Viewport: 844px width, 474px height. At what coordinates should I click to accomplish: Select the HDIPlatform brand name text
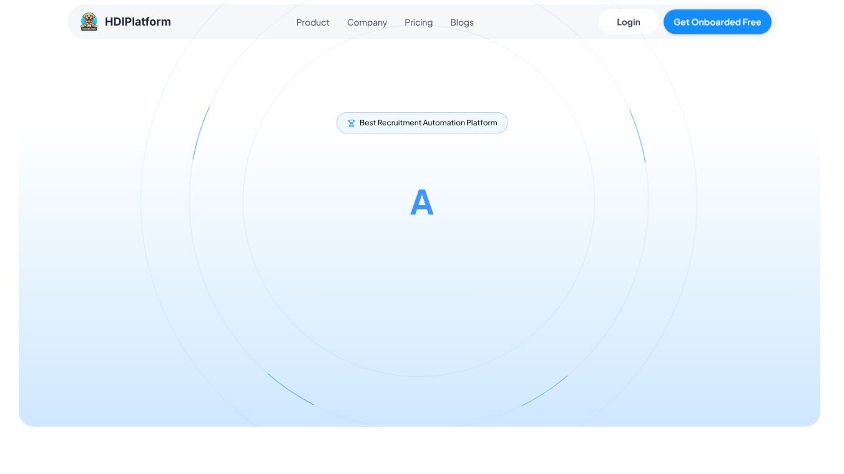click(138, 21)
